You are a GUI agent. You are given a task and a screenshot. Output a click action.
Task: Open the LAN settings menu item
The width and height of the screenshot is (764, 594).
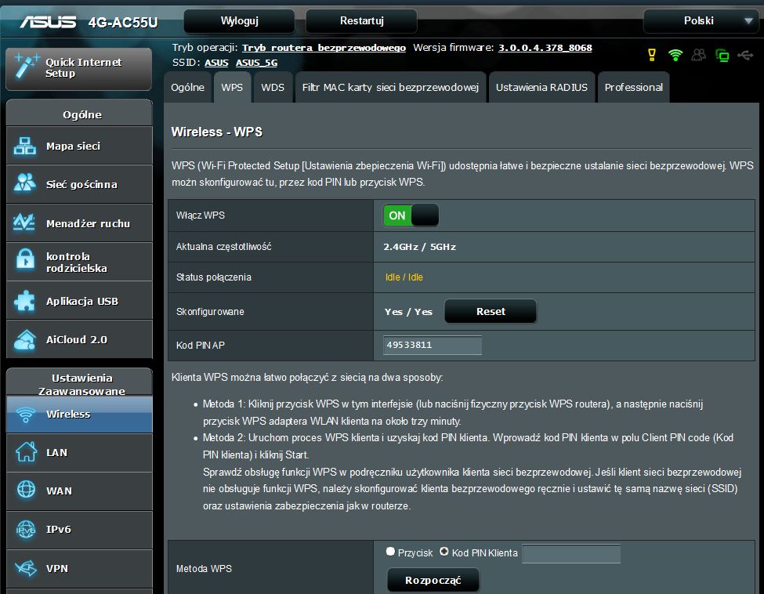pyautogui.click(x=79, y=453)
